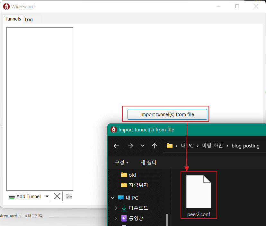The width and height of the screenshot is (266, 226).
Task: Click Import tunnel(s) from file button
Action: click(167, 114)
